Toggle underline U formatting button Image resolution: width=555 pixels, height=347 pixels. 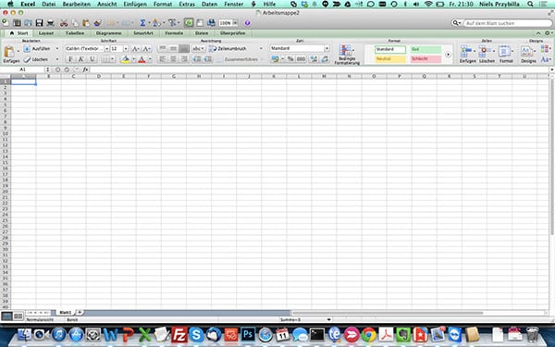[x=92, y=59]
